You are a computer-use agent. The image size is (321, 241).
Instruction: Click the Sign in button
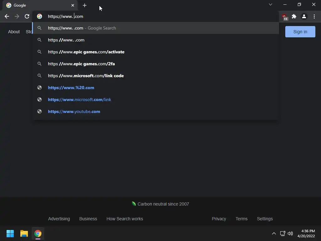click(300, 32)
